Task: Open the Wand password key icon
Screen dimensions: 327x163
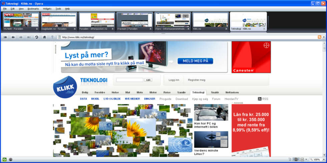Action: coord(52,37)
